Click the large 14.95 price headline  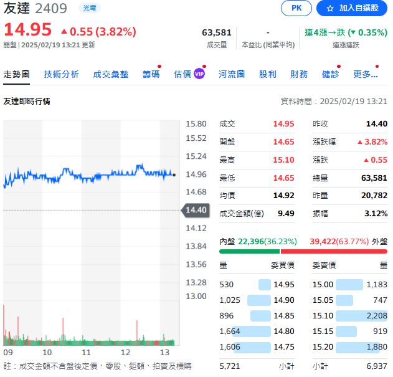28,29
